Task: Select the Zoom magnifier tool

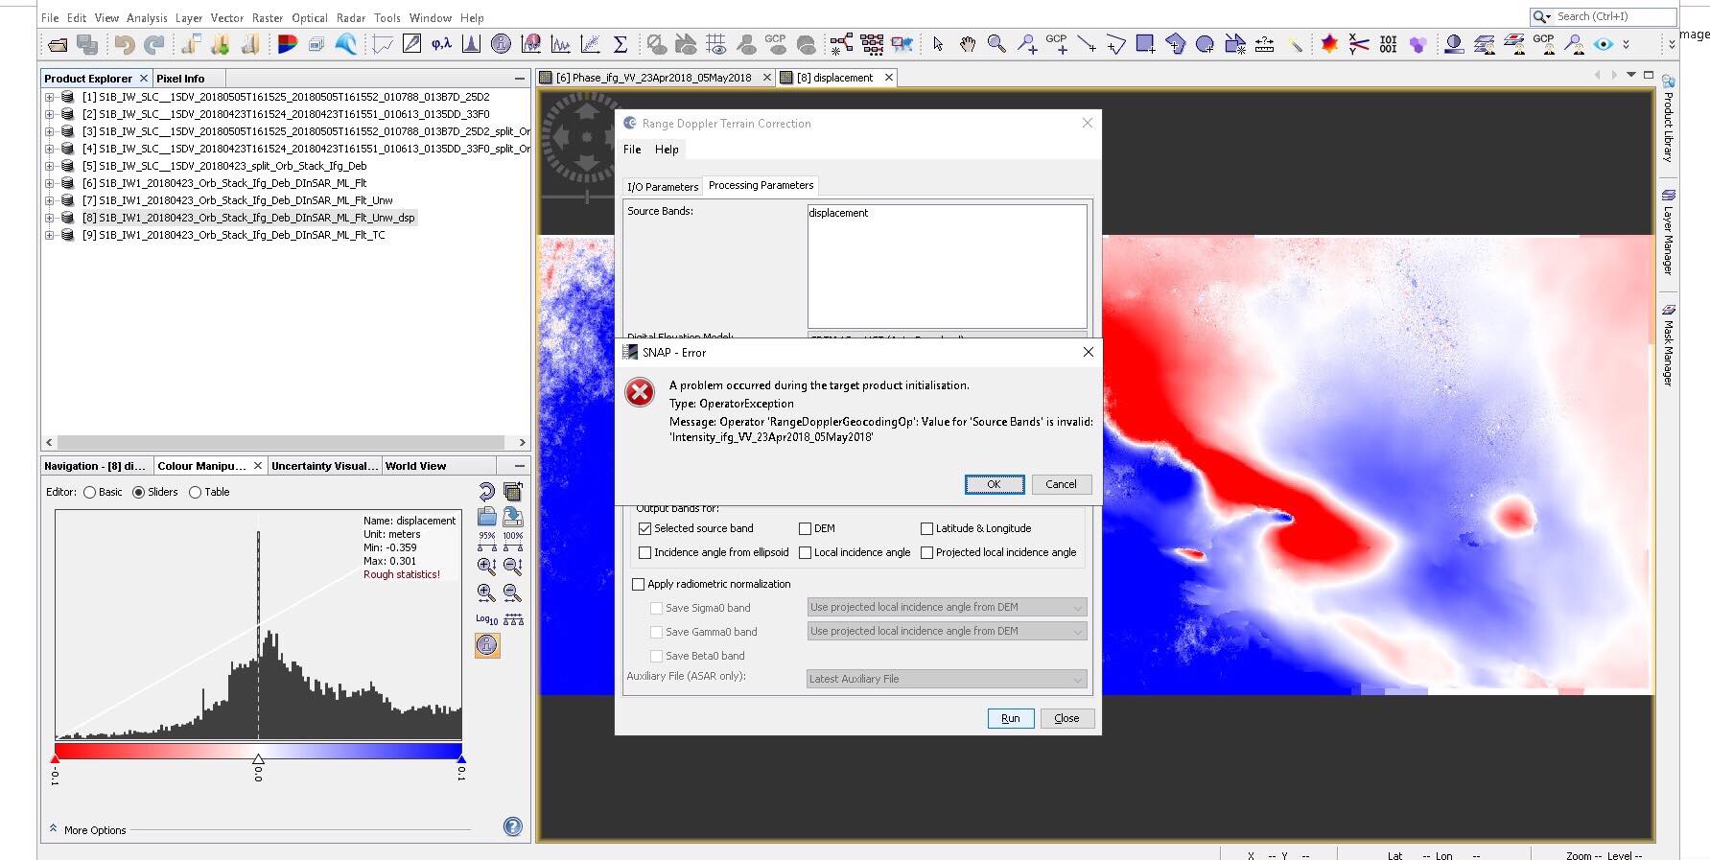Action: pos(996,44)
